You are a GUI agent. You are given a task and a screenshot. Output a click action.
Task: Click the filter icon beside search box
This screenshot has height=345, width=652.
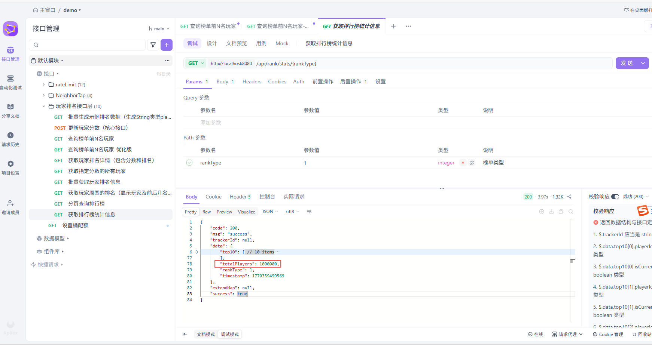tap(153, 45)
